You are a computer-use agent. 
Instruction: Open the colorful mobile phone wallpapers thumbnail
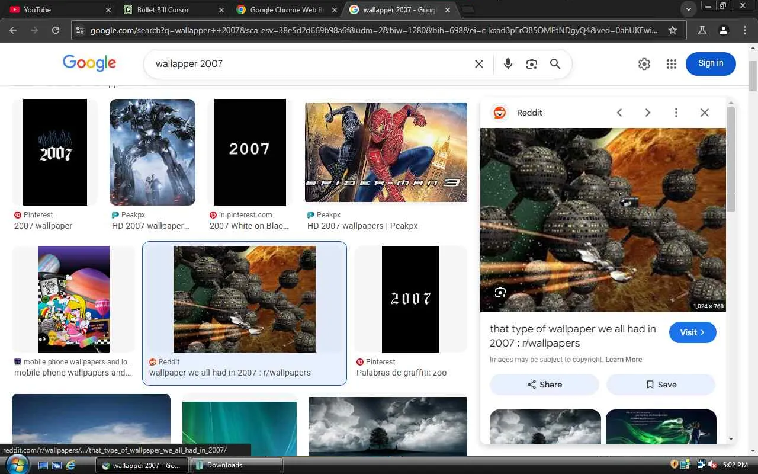pos(73,299)
